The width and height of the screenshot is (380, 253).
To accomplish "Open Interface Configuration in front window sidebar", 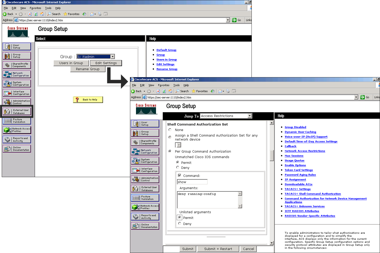I will pyautogui.click(x=145, y=170).
